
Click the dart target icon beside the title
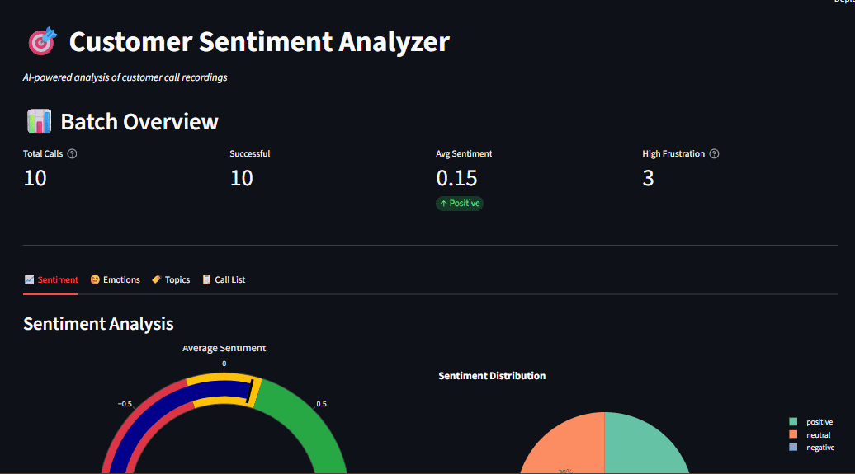42,41
